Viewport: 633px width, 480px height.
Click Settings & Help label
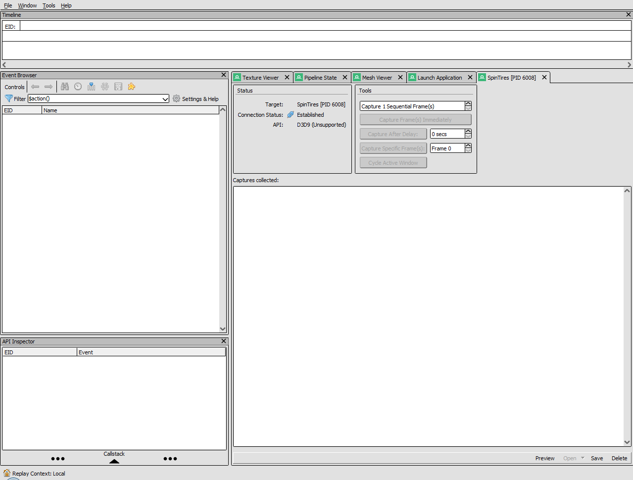pyautogui.click(x=200, y=99)
